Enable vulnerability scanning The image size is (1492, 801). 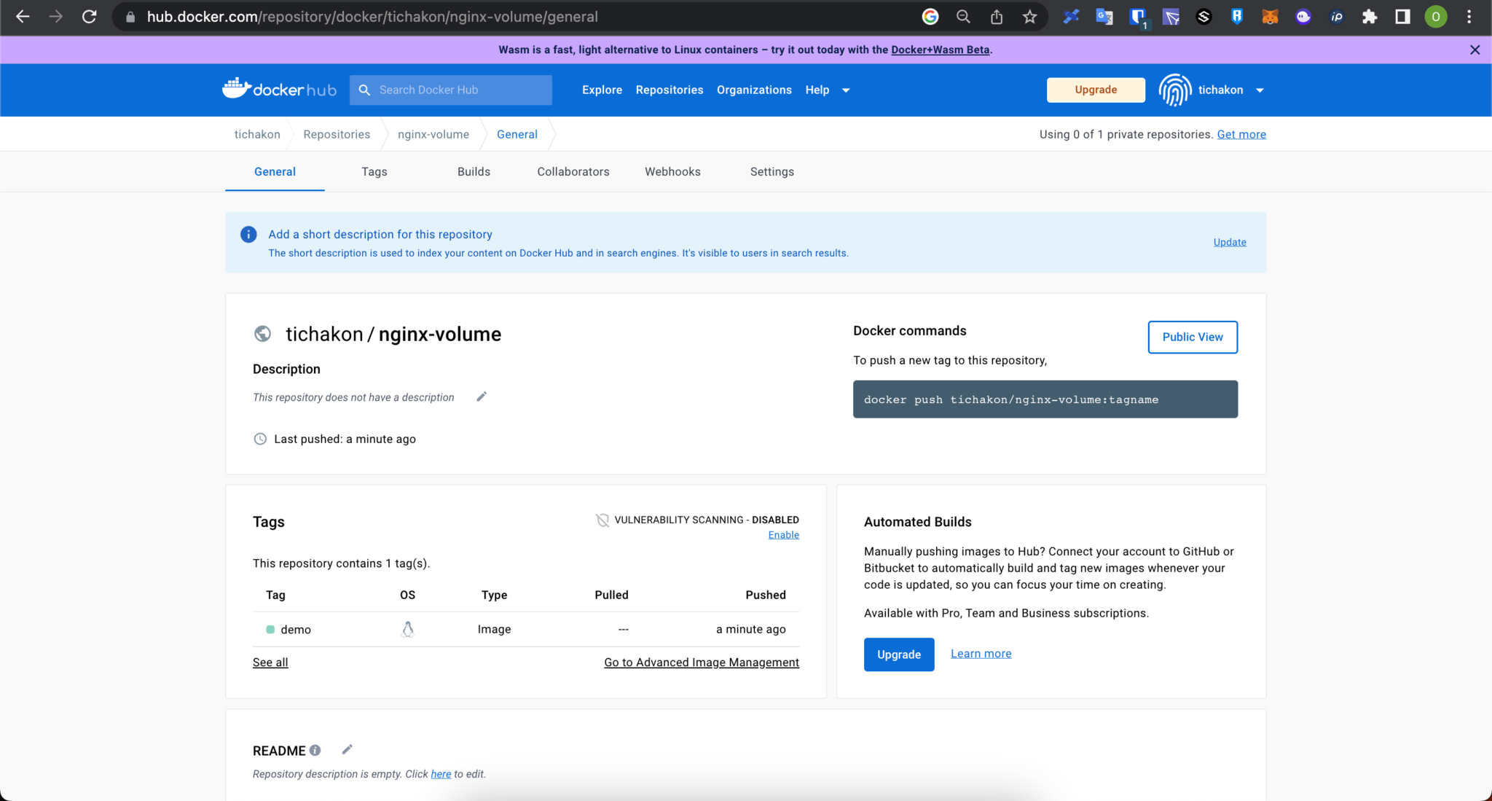pos(783,534)
